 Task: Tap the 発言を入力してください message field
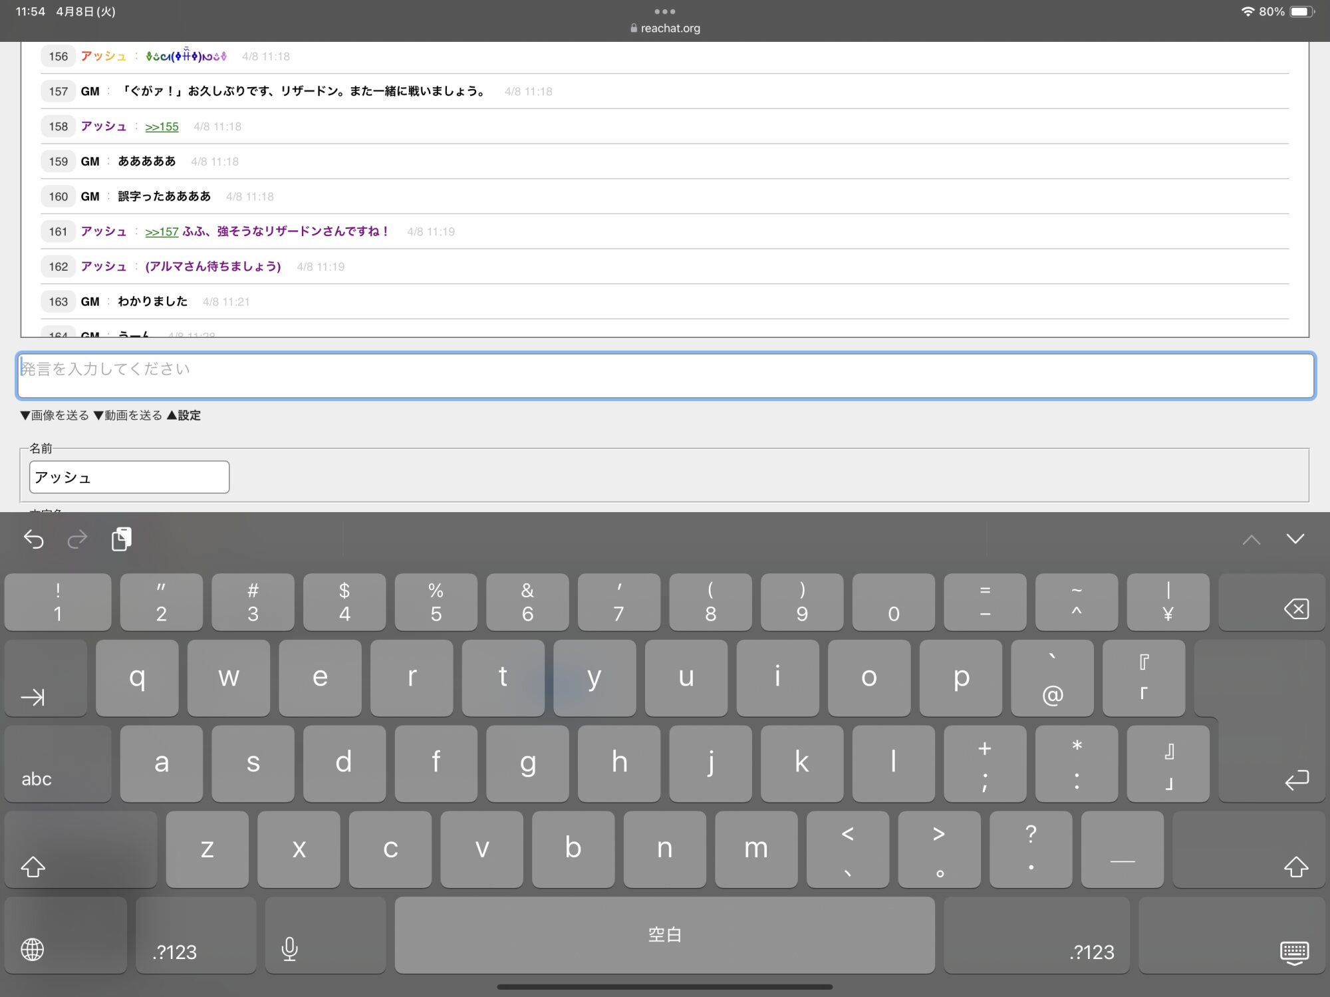click(665, 376)
